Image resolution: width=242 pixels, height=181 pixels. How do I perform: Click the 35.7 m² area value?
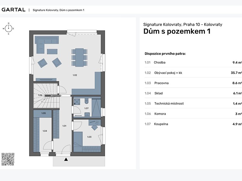click(x=237, y=73)
